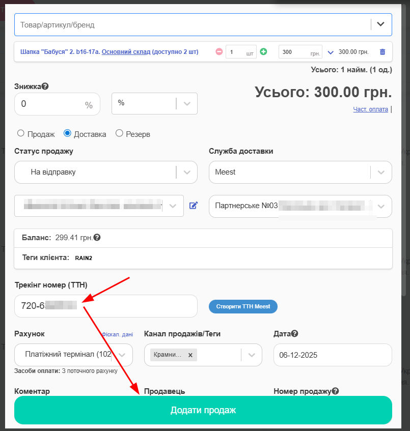The width and height of the screenshot is (410, 431).
Task: Select the Продаж radio option
Action: [21, 134]
